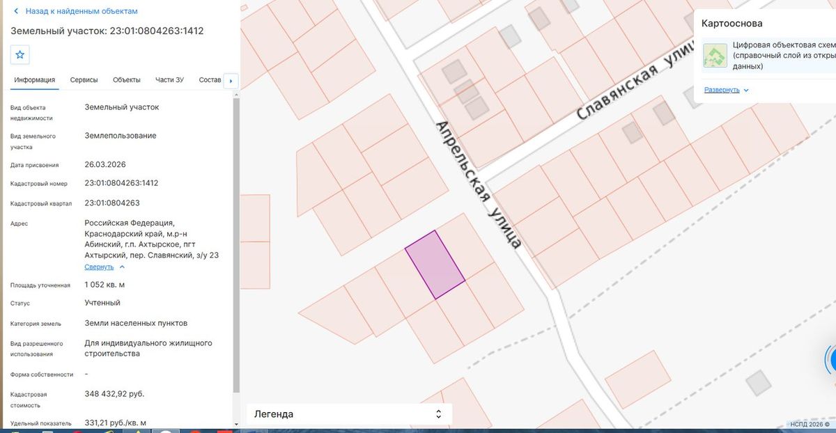
Task: Click the Назад к найденным объектам link
Action: coord(82,11)
